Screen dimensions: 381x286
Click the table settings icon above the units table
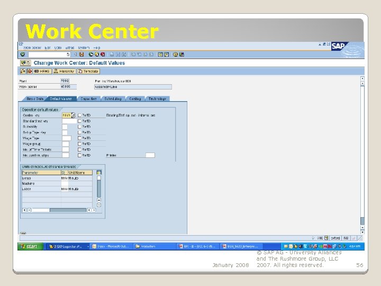click(x=98, y=173)
